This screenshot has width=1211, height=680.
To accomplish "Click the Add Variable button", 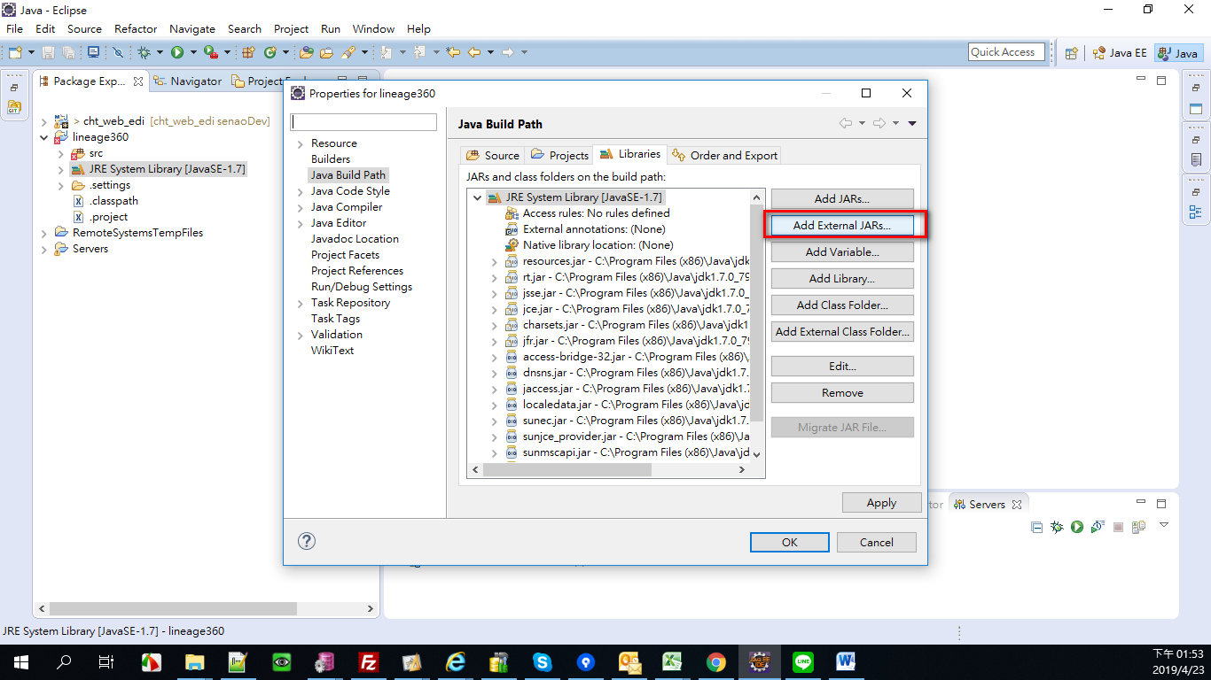I will (841, 251).
